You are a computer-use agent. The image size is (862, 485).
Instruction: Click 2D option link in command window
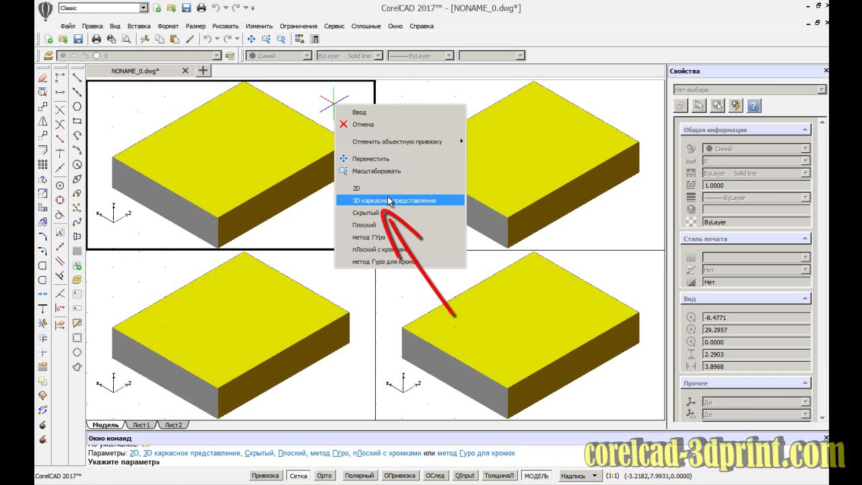click(134, 453)
